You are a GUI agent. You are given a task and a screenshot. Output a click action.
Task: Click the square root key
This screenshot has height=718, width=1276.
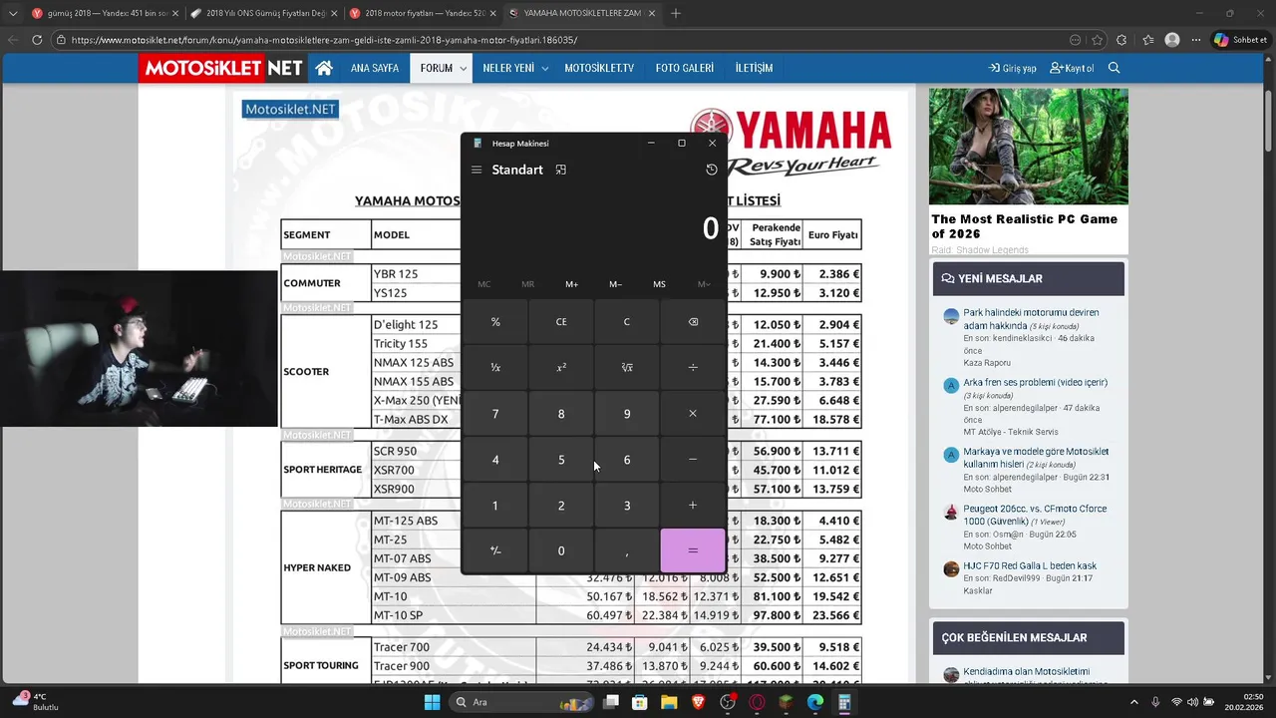[x=627, y=368]
